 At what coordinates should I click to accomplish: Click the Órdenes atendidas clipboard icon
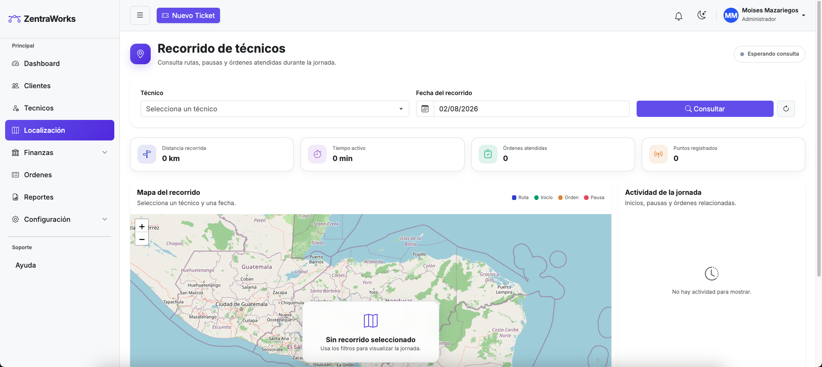(488, 154)
